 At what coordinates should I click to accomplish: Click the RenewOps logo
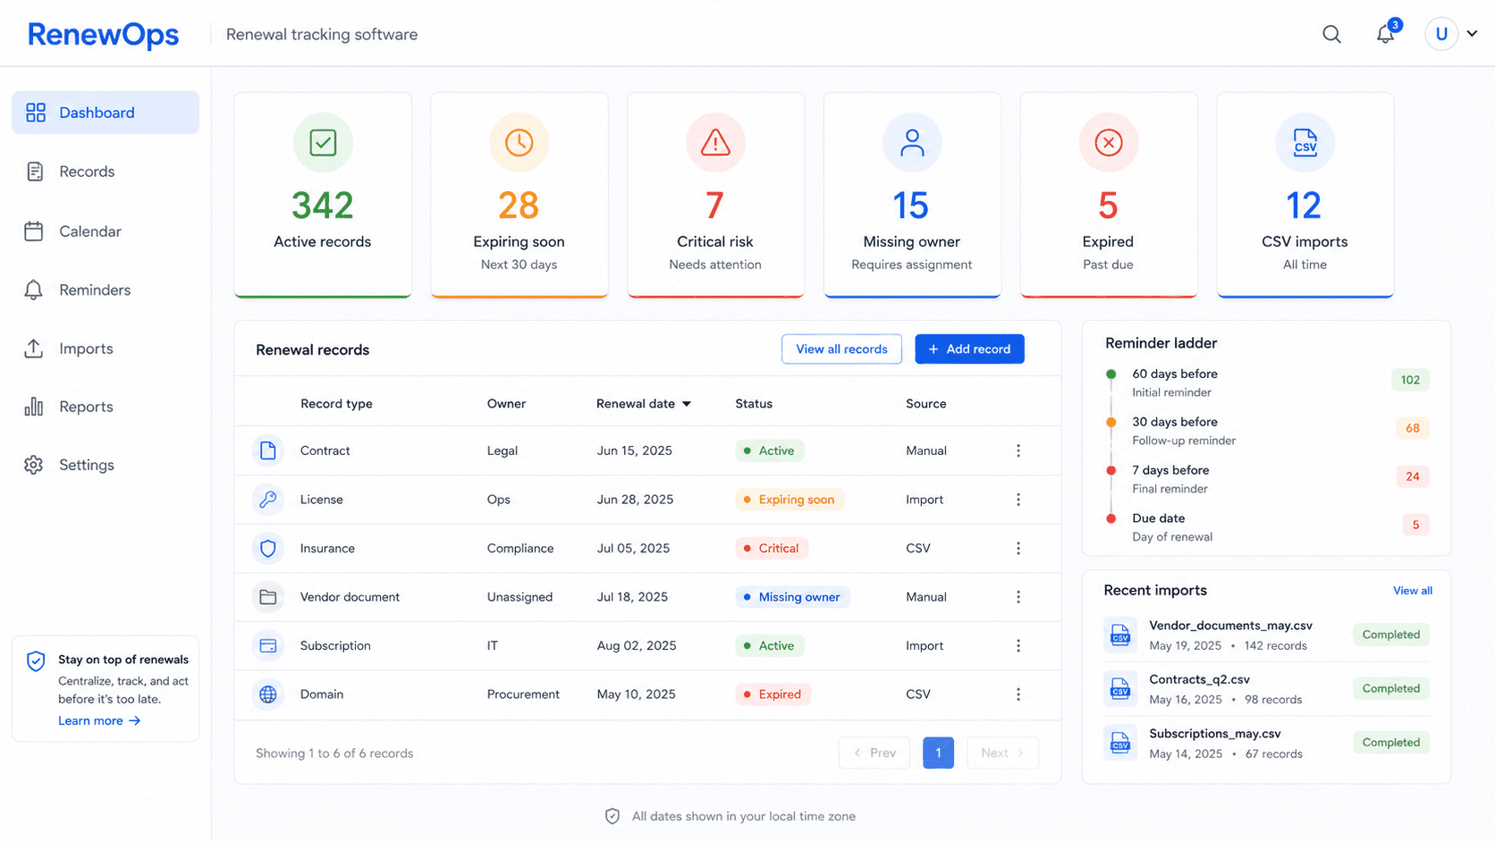coord(103,34)
